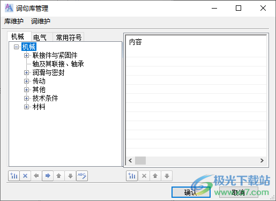Close the 词句库管理 window
The height and width of the screenshot is (201, 276).
coord(263,8)
